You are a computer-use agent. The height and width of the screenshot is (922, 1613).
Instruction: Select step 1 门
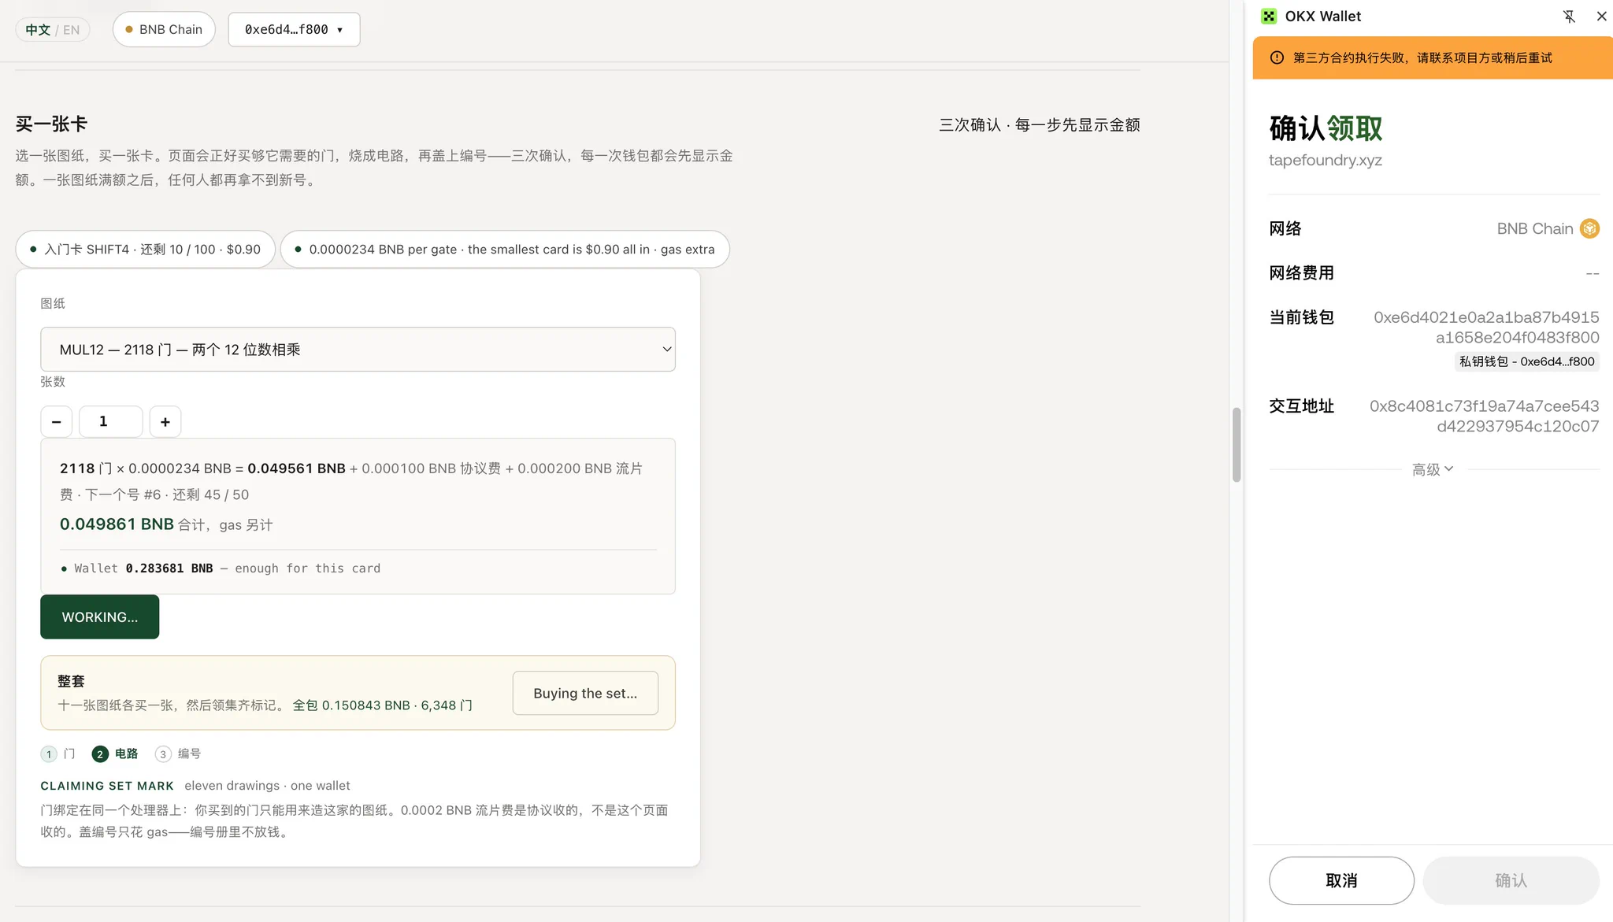tap(58, 754)
